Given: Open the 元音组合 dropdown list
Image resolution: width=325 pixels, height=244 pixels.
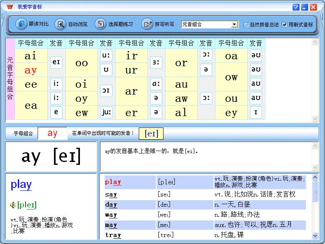Looking at the screenshot, I should 234,24.
